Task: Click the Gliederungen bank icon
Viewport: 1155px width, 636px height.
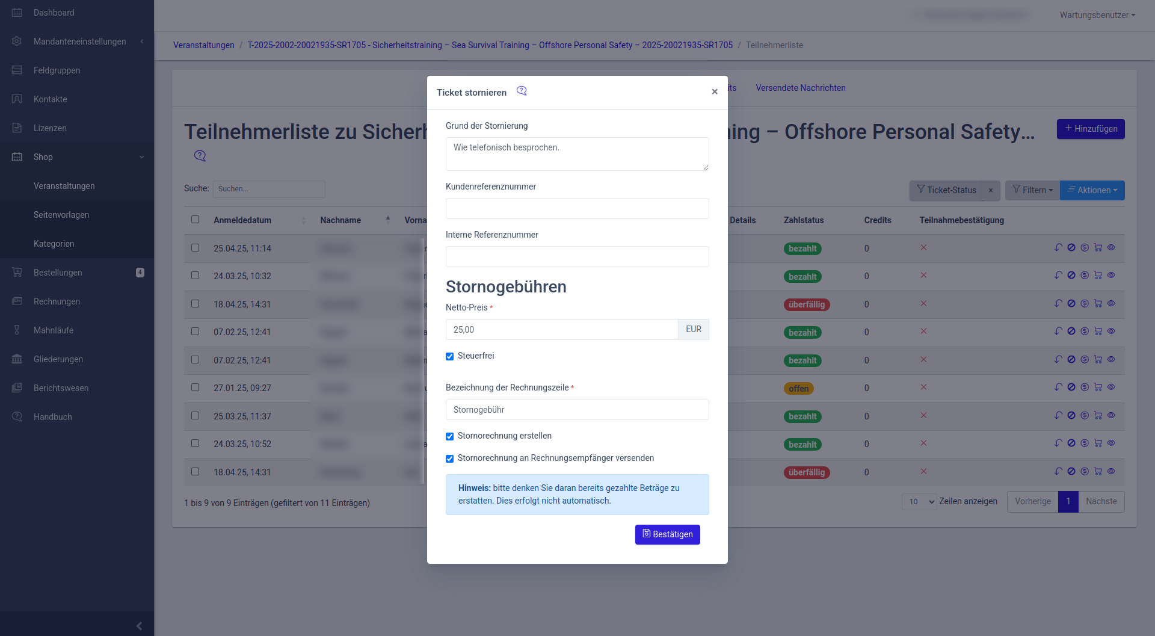Action: coord(17,359)
